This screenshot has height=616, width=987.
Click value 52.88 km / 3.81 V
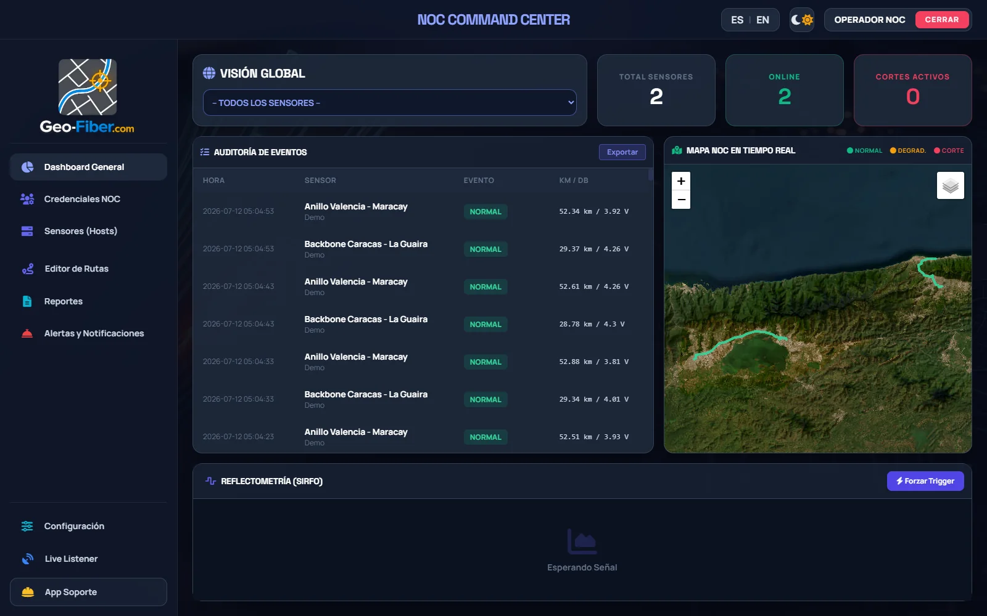[594, 362]
